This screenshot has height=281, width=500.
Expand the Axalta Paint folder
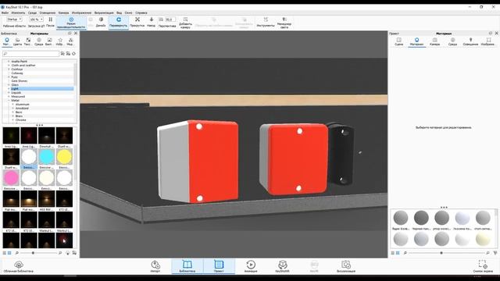click(9, 61)
